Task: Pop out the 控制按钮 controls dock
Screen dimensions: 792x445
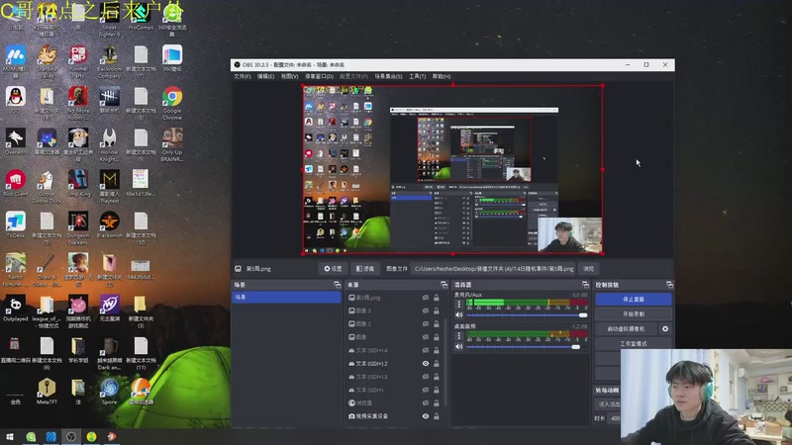Action: tap(669, 285)
